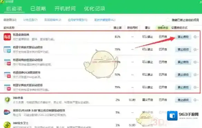Click the 建议 column header
202x128 pixels.
pyautogui.click(x=147, y=28)
